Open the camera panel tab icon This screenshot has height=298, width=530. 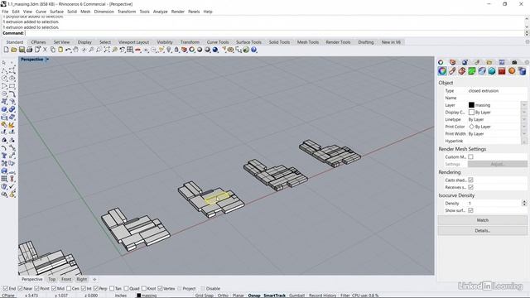[514, 62]
